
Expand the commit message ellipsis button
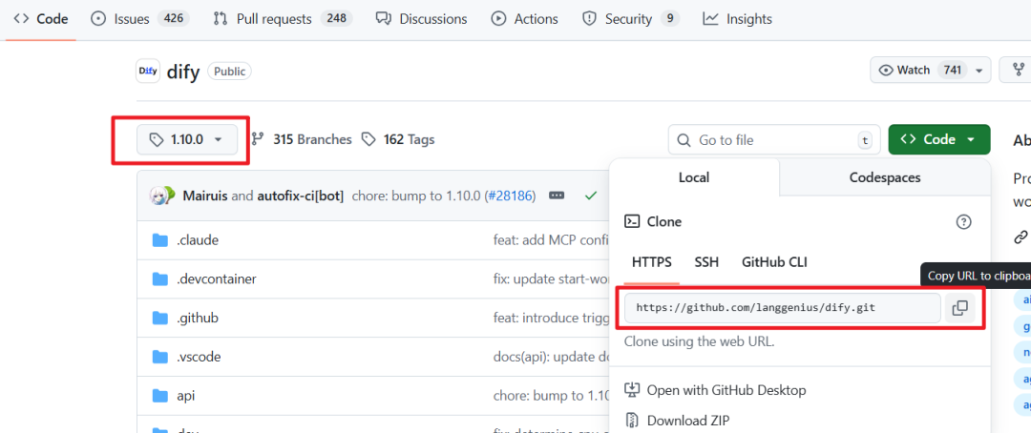click(557, 196)
